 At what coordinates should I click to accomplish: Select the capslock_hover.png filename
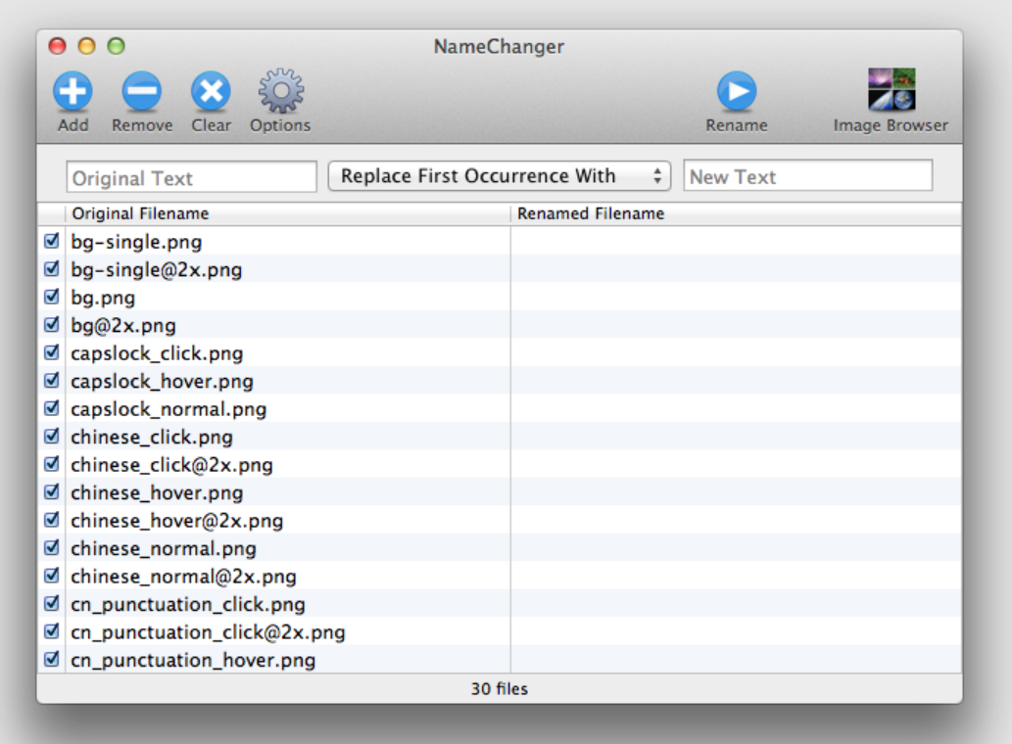162,382
